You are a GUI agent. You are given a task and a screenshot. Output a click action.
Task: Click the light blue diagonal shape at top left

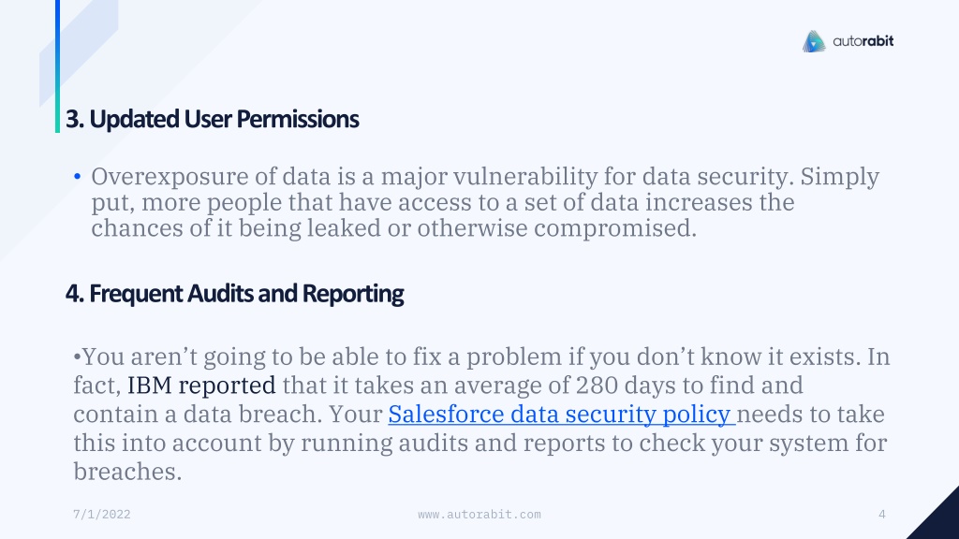(x=79, y=49)
